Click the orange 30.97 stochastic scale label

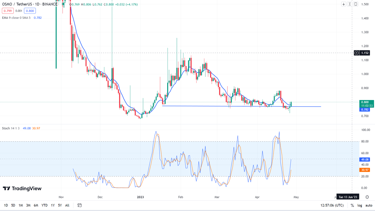pos(365,170)
